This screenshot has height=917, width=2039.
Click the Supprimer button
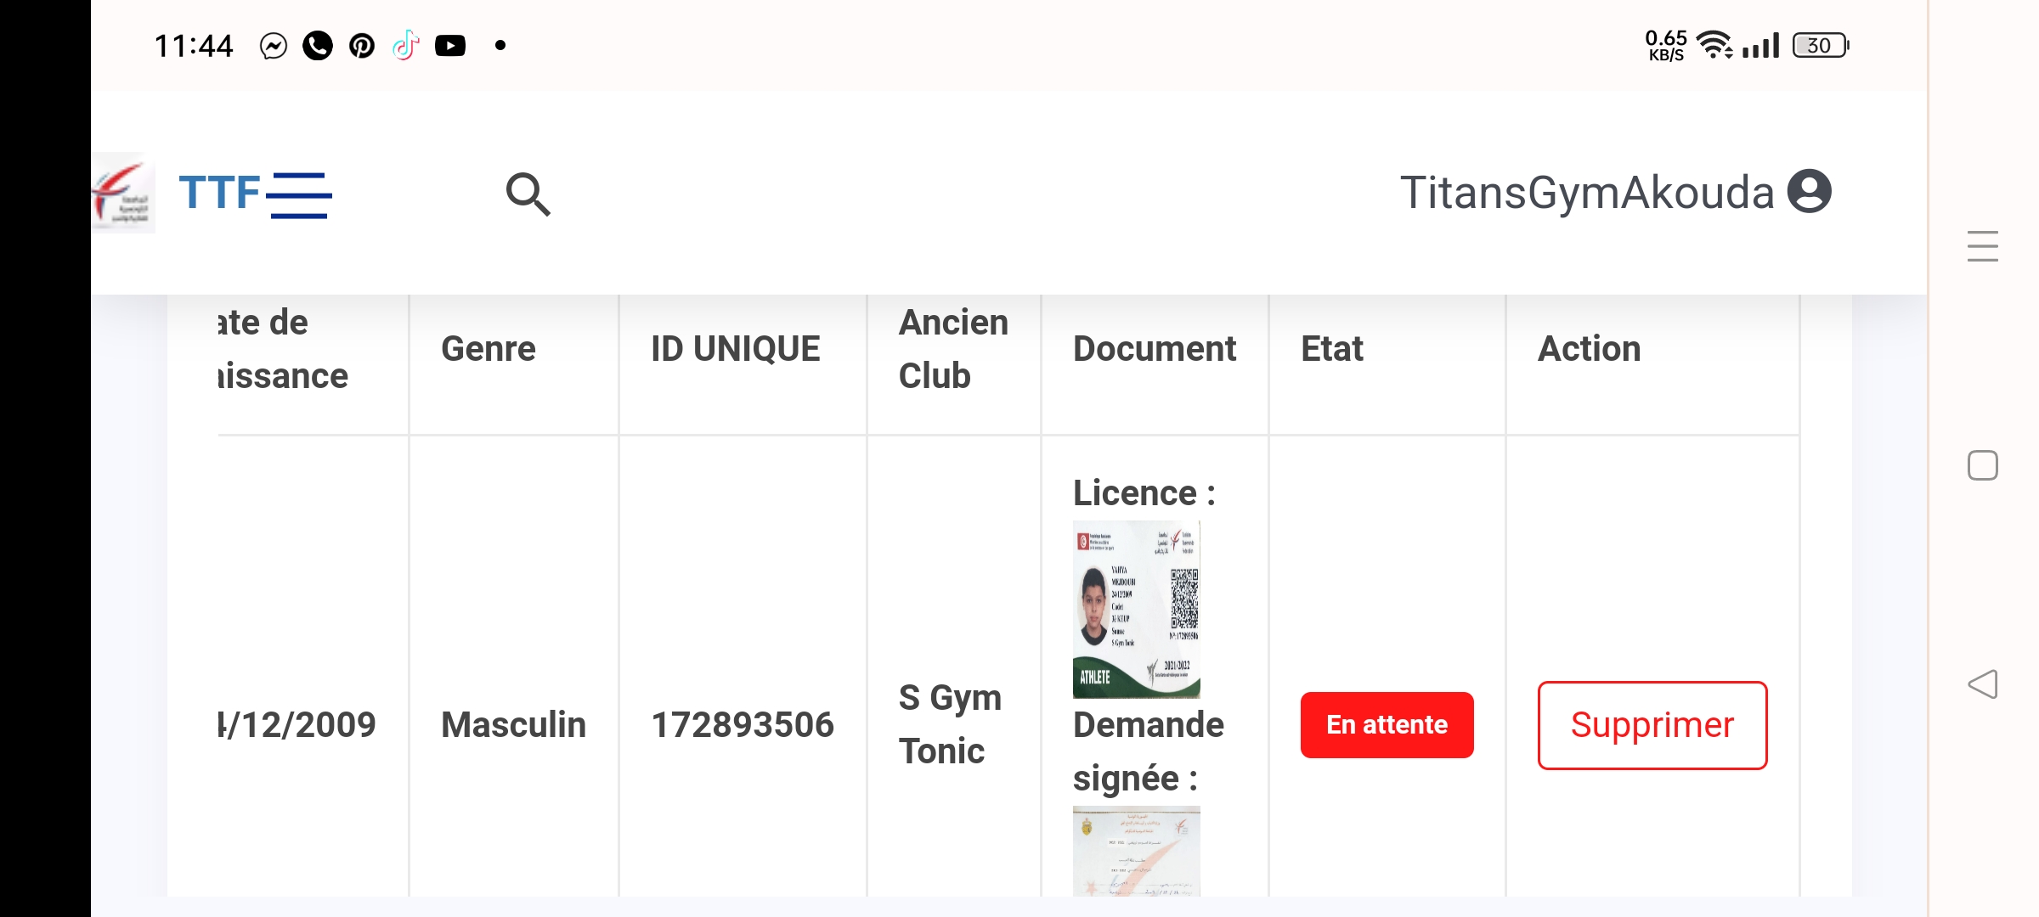pyautogui.click(x=1652, y=725)
